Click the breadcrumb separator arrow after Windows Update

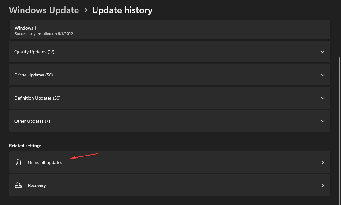tap(86, 10)
